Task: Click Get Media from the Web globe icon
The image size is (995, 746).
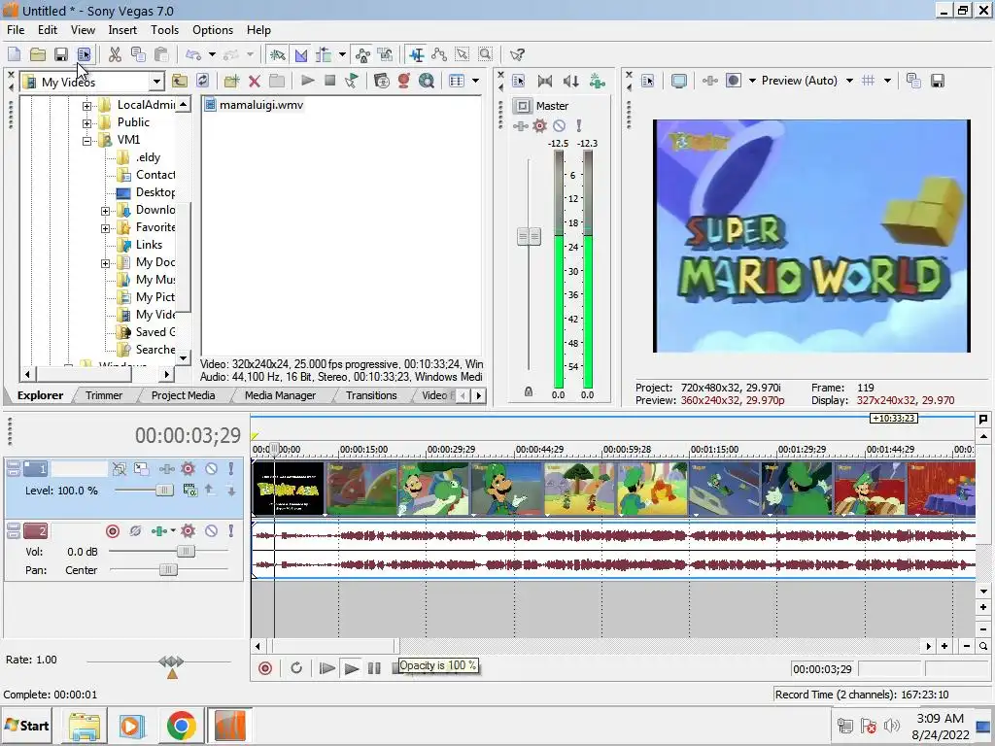Action: click(428, 81)
